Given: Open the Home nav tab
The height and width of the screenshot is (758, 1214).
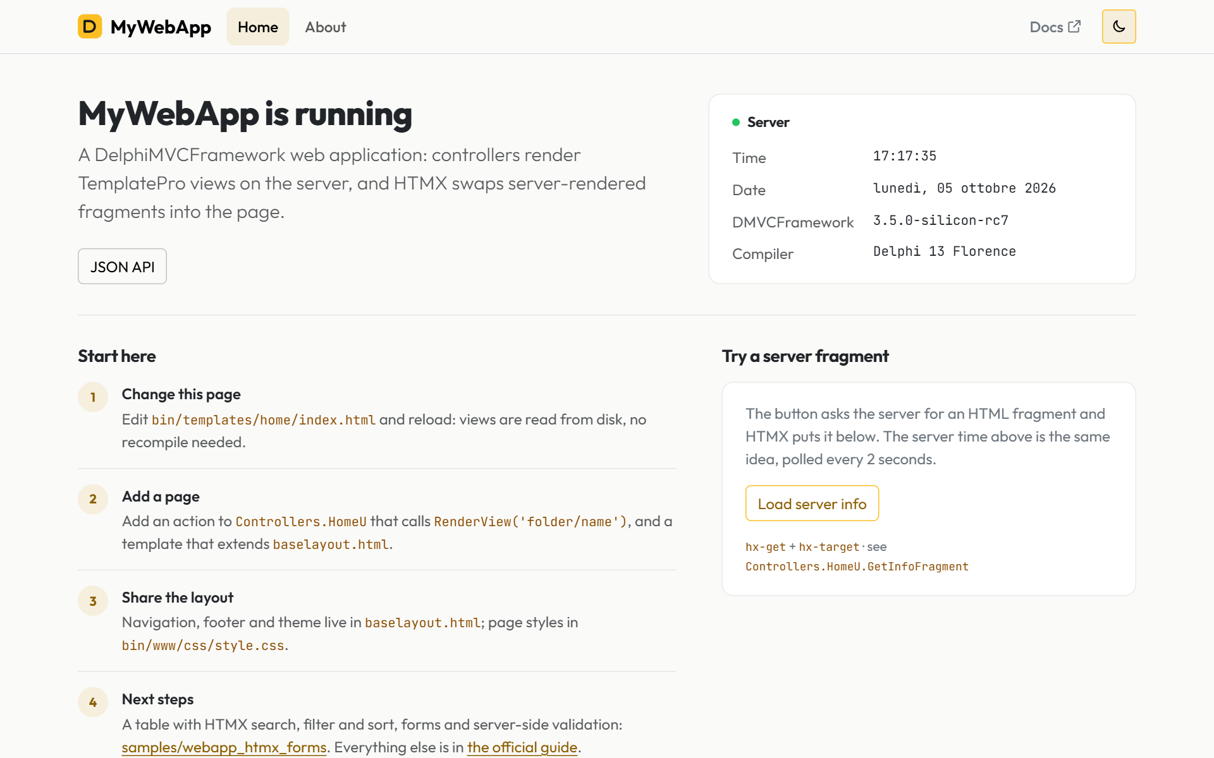Looking at the screenshot, I should [258, 27].
